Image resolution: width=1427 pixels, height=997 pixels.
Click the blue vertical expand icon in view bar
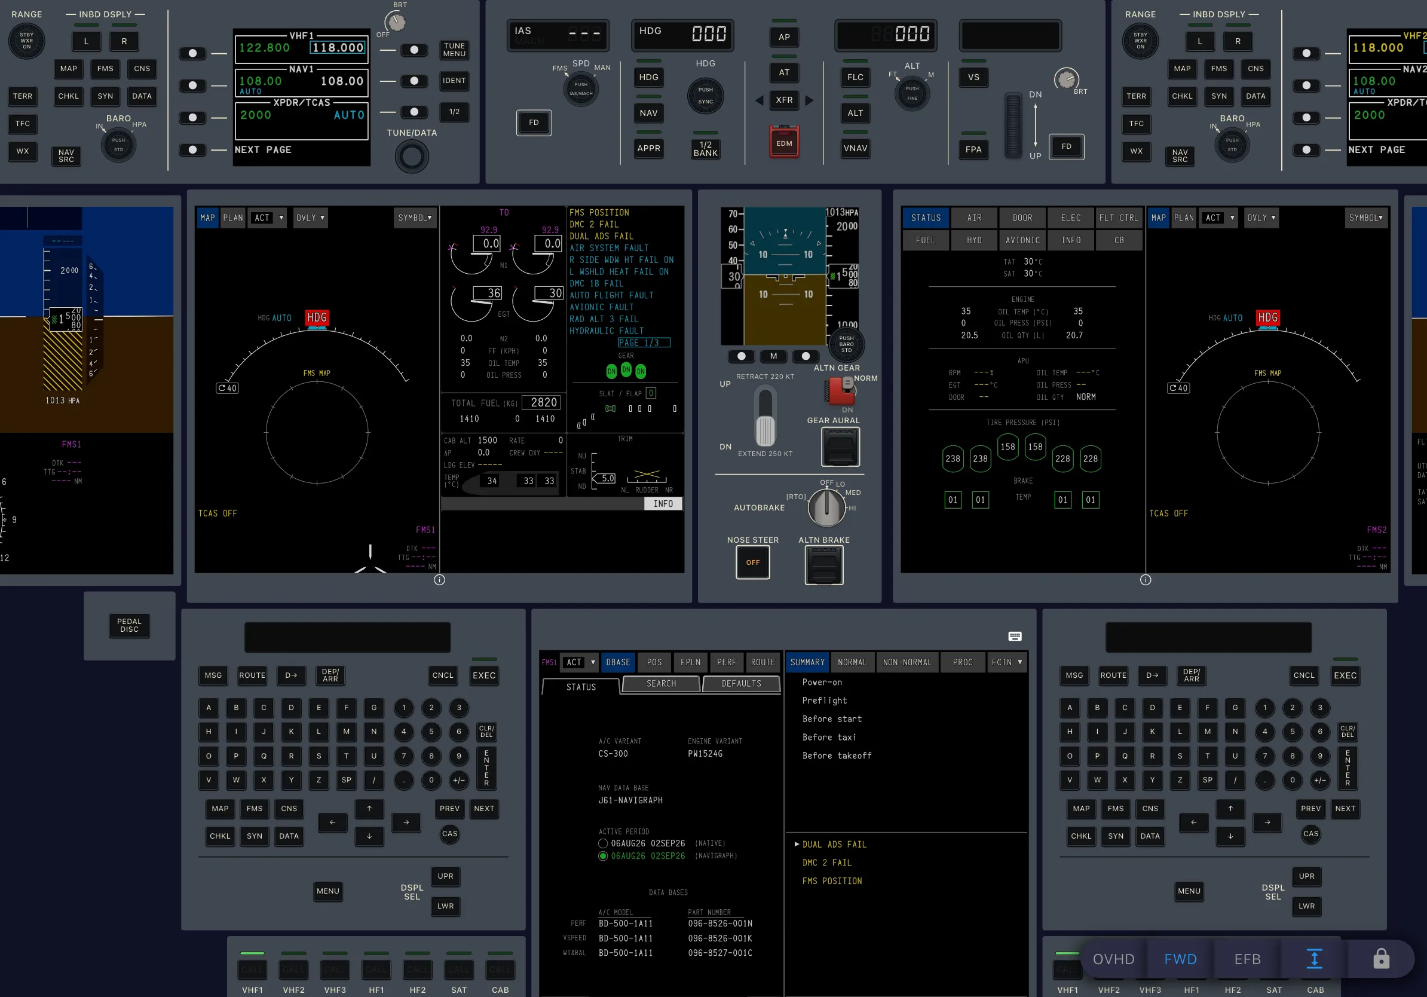coord(1314,959)
